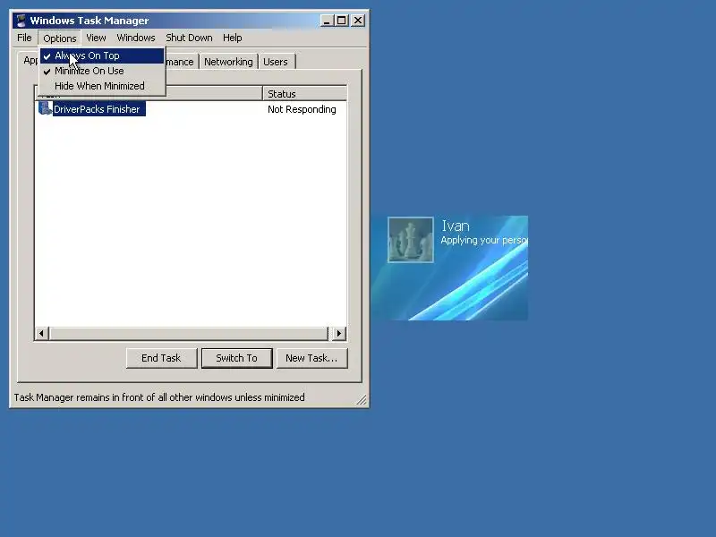Switch to the Users tab
The width and height of the screenshot is (716, 537).
tap(276, 62)
